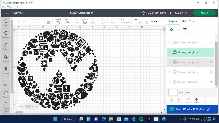Open Adobe Illustrator from the taskbar
219x123 pixels.
tap(149, 119)
